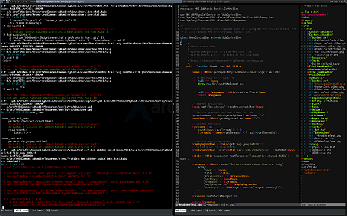Expand the Helper/ folder in file tree
Screen dimensions: 347x216
tap(317, 109)
